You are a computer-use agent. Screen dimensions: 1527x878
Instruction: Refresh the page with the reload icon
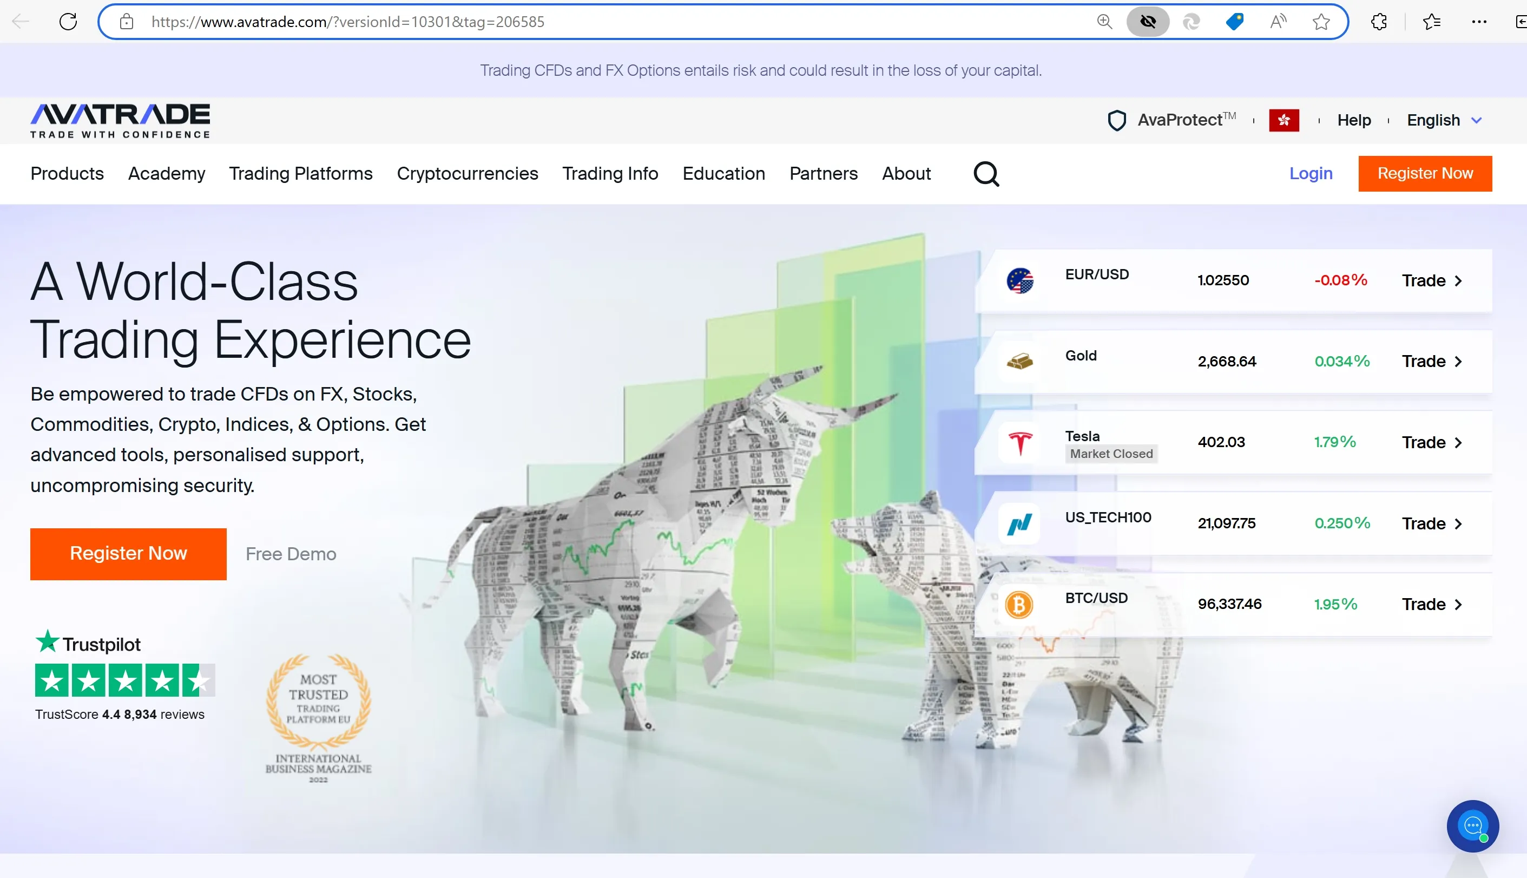68,22
